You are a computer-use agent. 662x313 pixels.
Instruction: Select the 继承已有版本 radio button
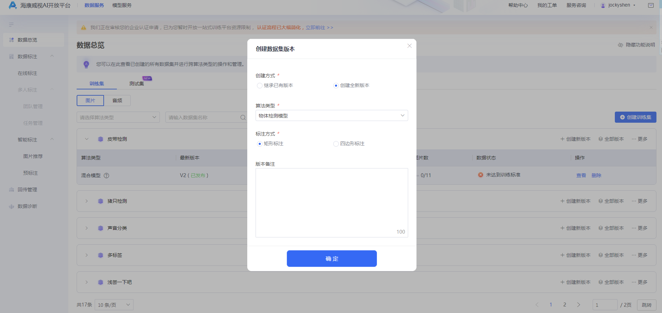260,85
